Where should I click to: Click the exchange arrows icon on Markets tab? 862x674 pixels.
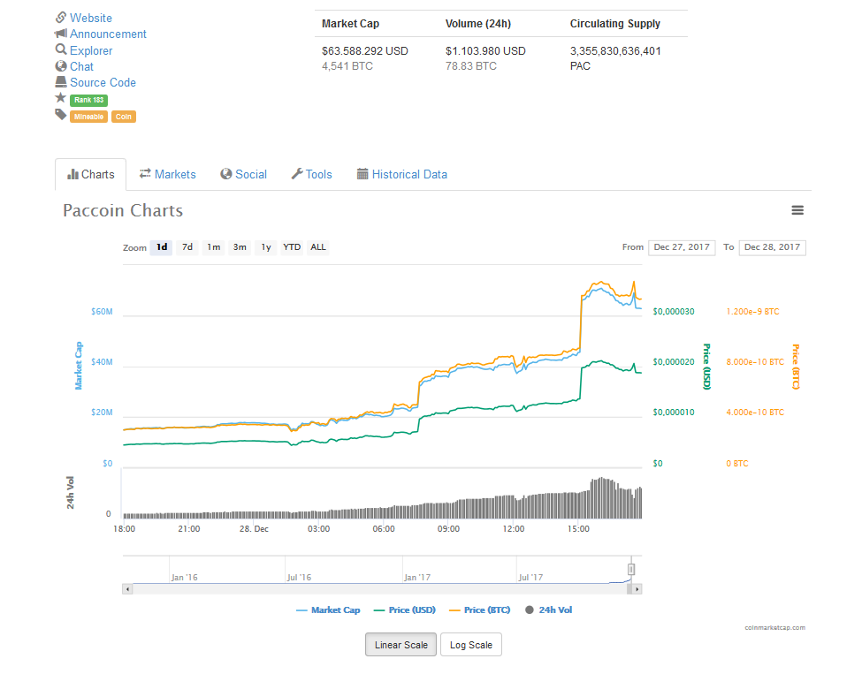[145, 174]
